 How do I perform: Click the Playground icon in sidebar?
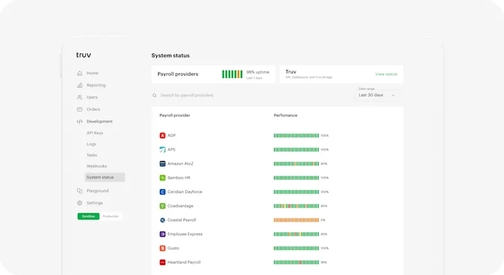click(x=80, y=191)
